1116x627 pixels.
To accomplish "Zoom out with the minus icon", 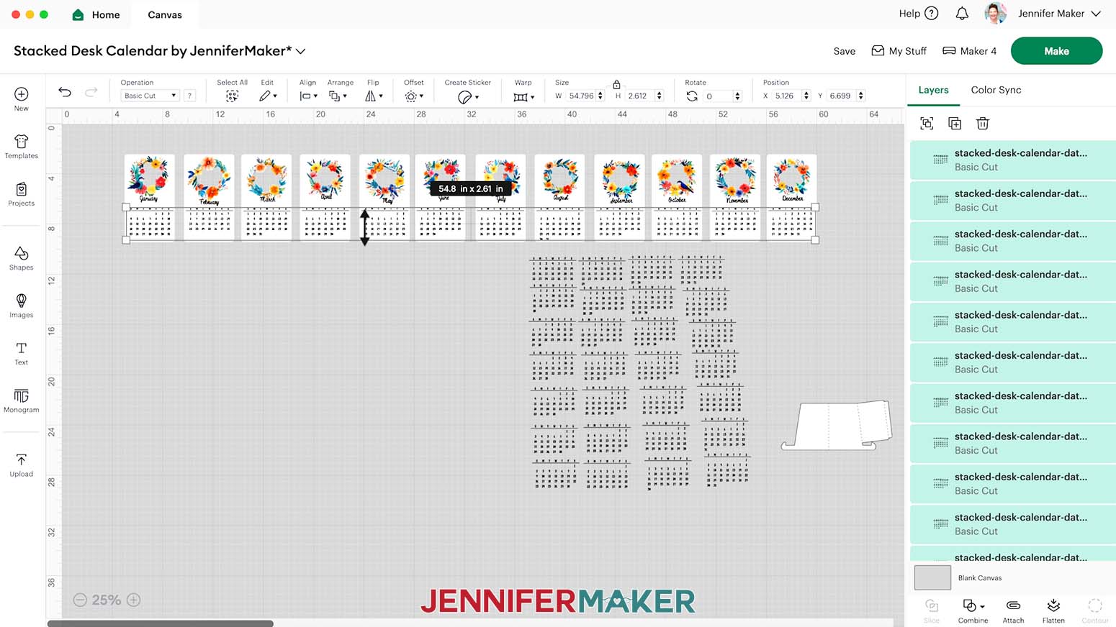I will click(80, 600).
